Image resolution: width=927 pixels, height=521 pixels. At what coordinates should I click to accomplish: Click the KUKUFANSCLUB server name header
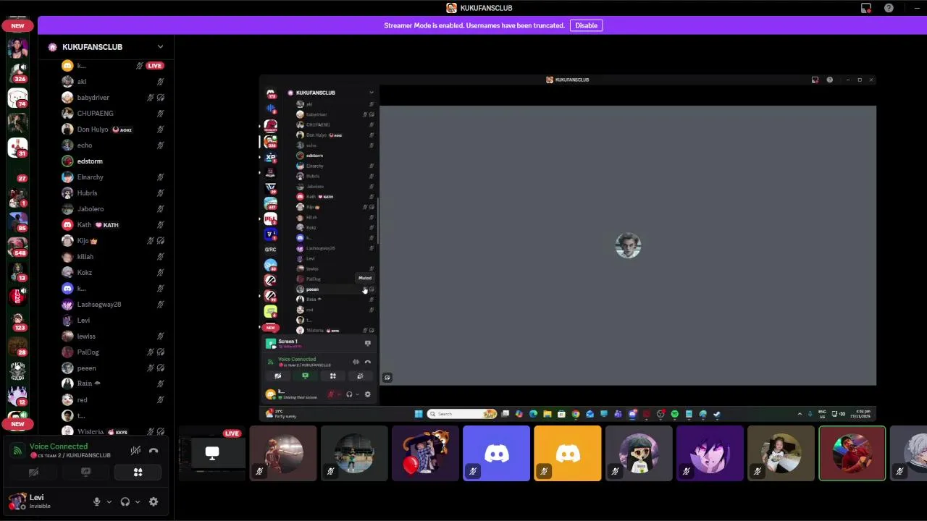coord(92,47)
